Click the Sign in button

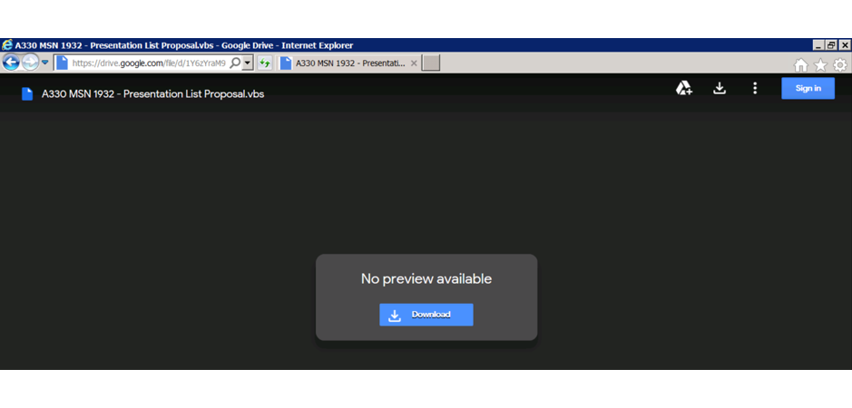pos(808,88)
